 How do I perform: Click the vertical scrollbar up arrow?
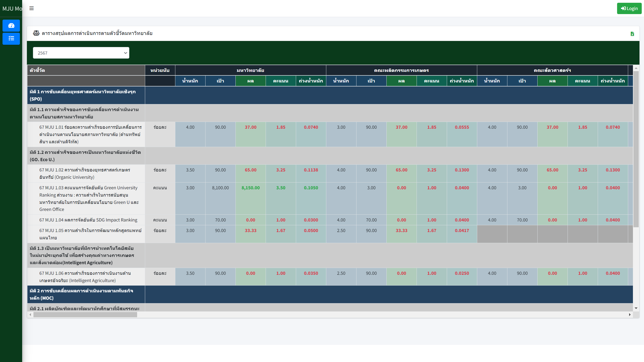pos(636,68)
